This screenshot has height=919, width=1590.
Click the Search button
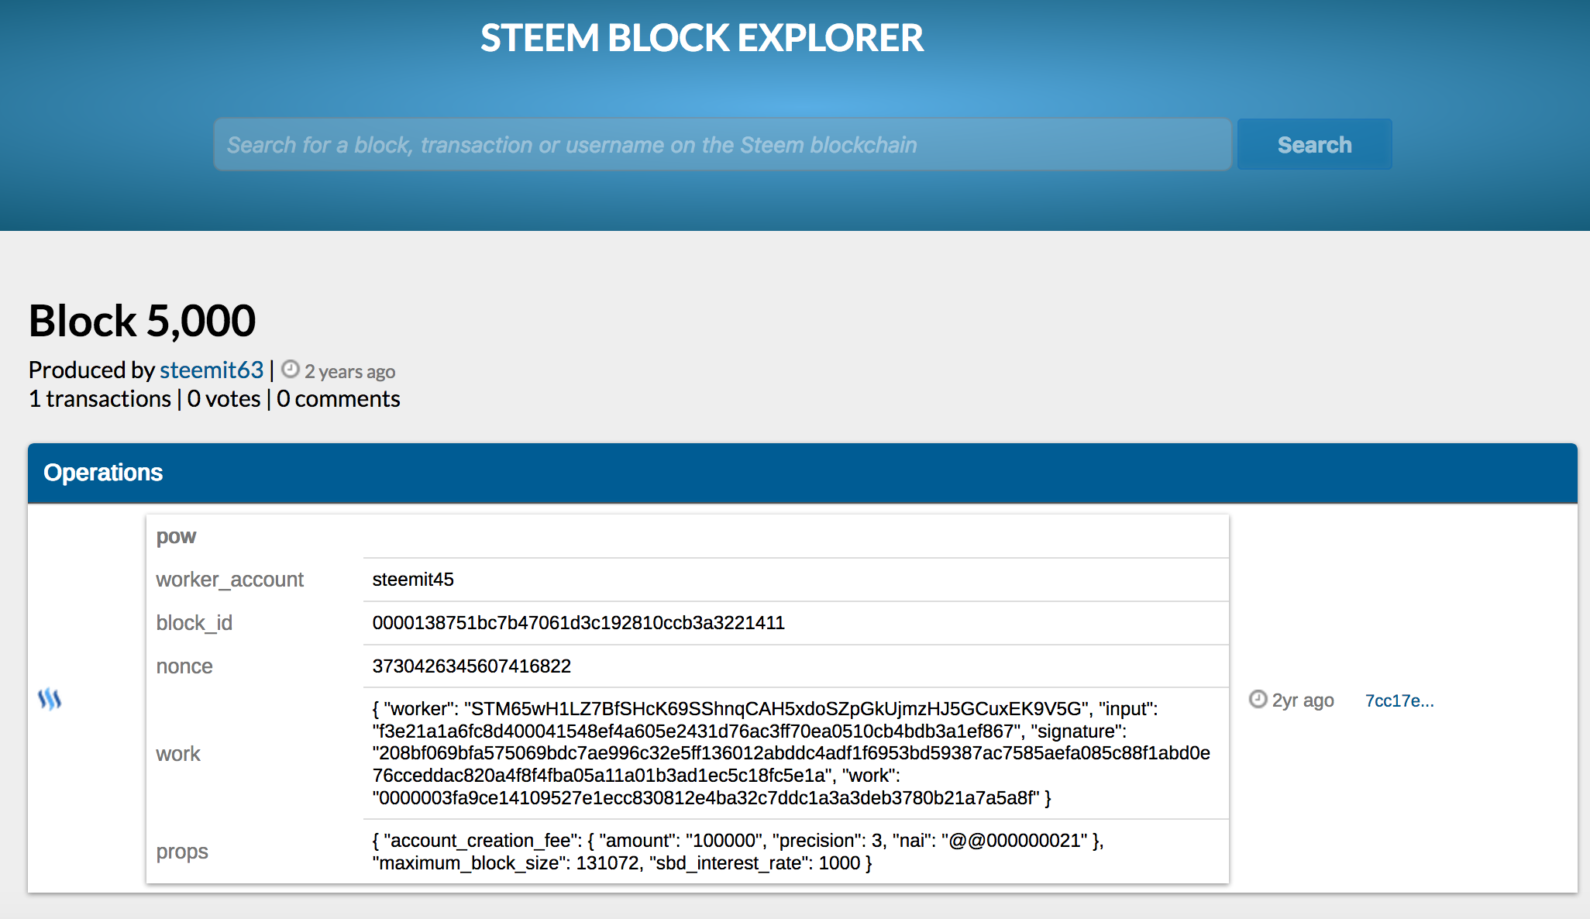[x=1314, y=145]
